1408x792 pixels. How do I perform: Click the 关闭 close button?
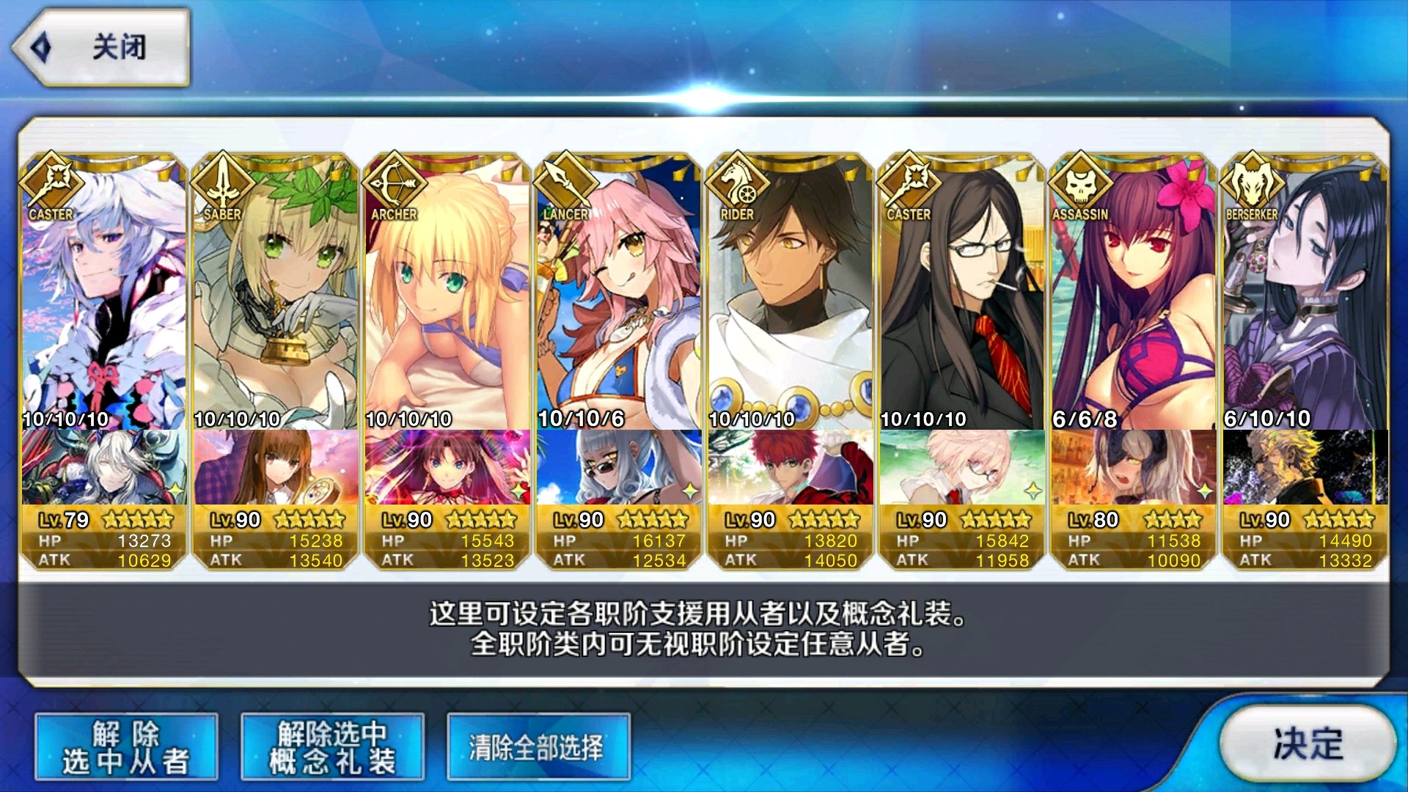[x=101, y=48]
